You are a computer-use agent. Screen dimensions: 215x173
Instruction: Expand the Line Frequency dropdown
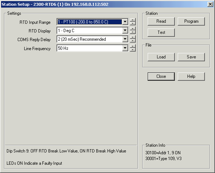click(125, 48)
